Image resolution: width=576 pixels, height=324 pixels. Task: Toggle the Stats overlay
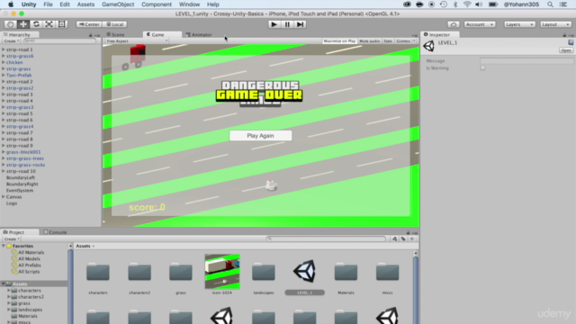[388, 41]
